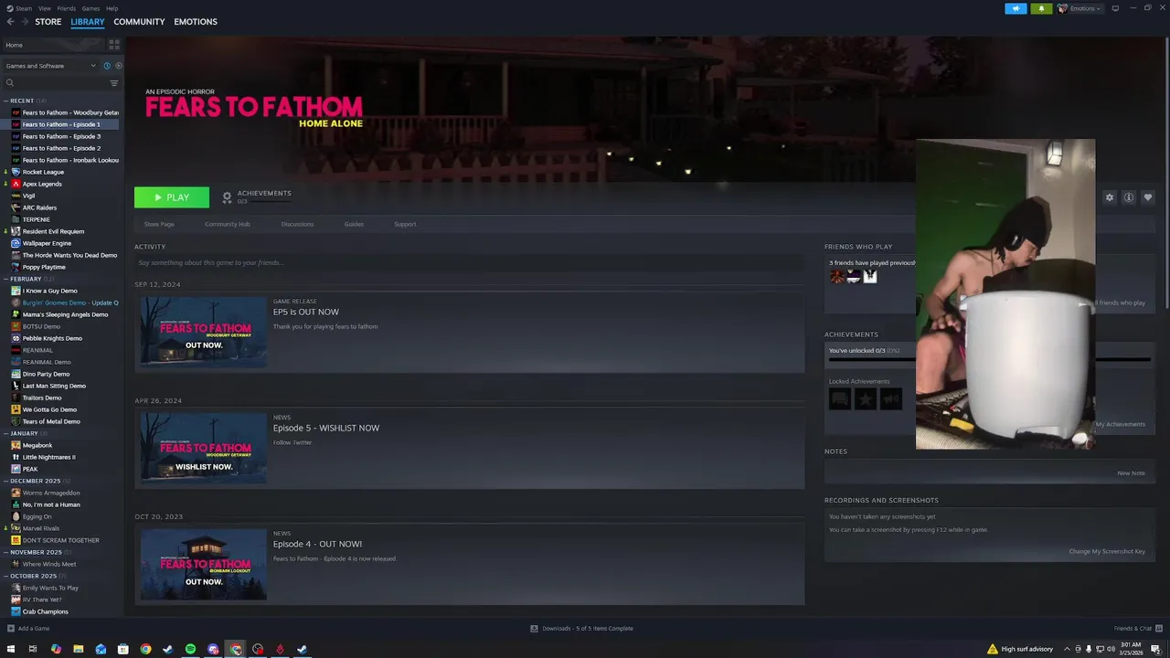Open game settings gear icon
This screenshot has width=1170, height=658.
[1110, 197]
